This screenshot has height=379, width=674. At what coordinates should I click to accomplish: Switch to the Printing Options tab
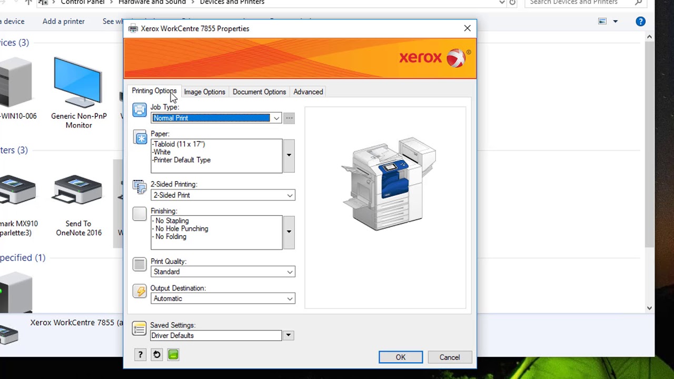point(154,91)
